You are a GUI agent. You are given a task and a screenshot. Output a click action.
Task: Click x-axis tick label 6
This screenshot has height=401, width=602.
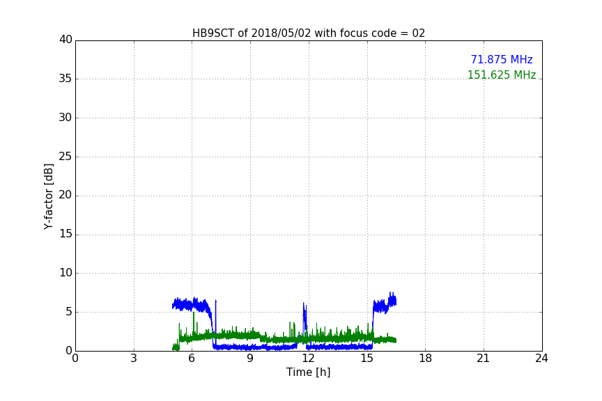point(192,359)
